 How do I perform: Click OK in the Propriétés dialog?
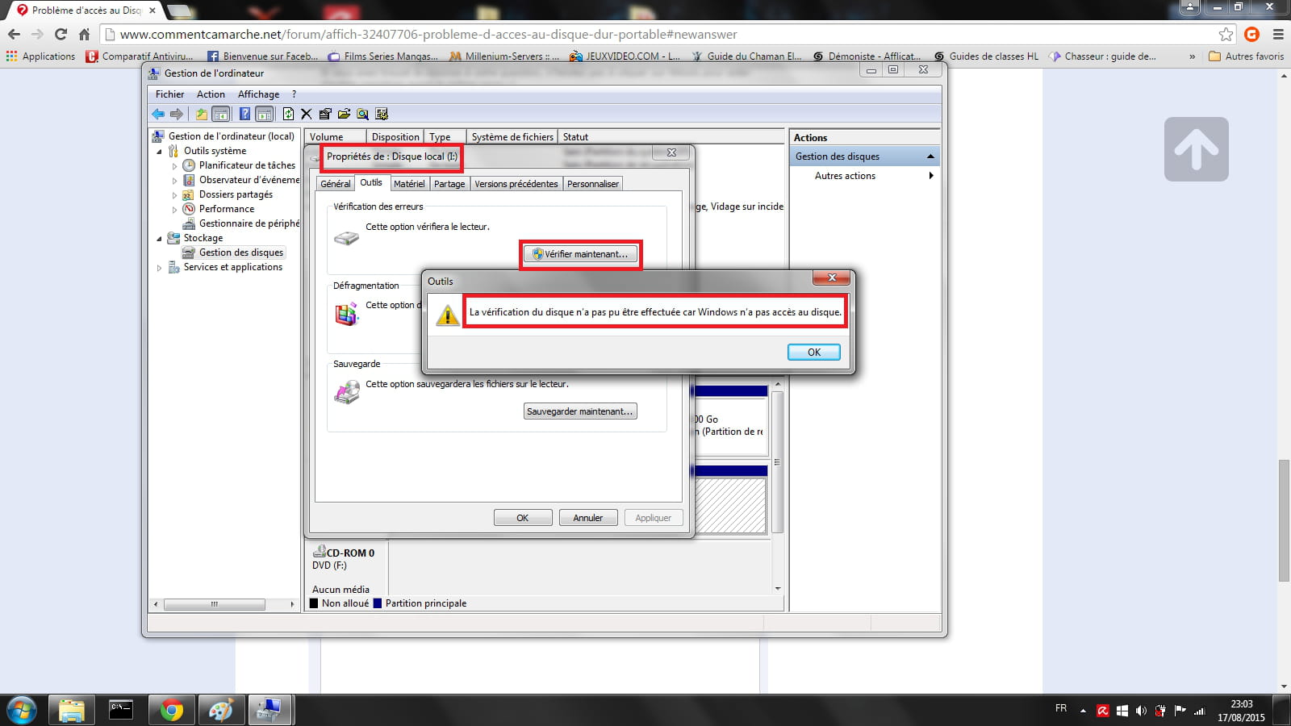[523, 518]
